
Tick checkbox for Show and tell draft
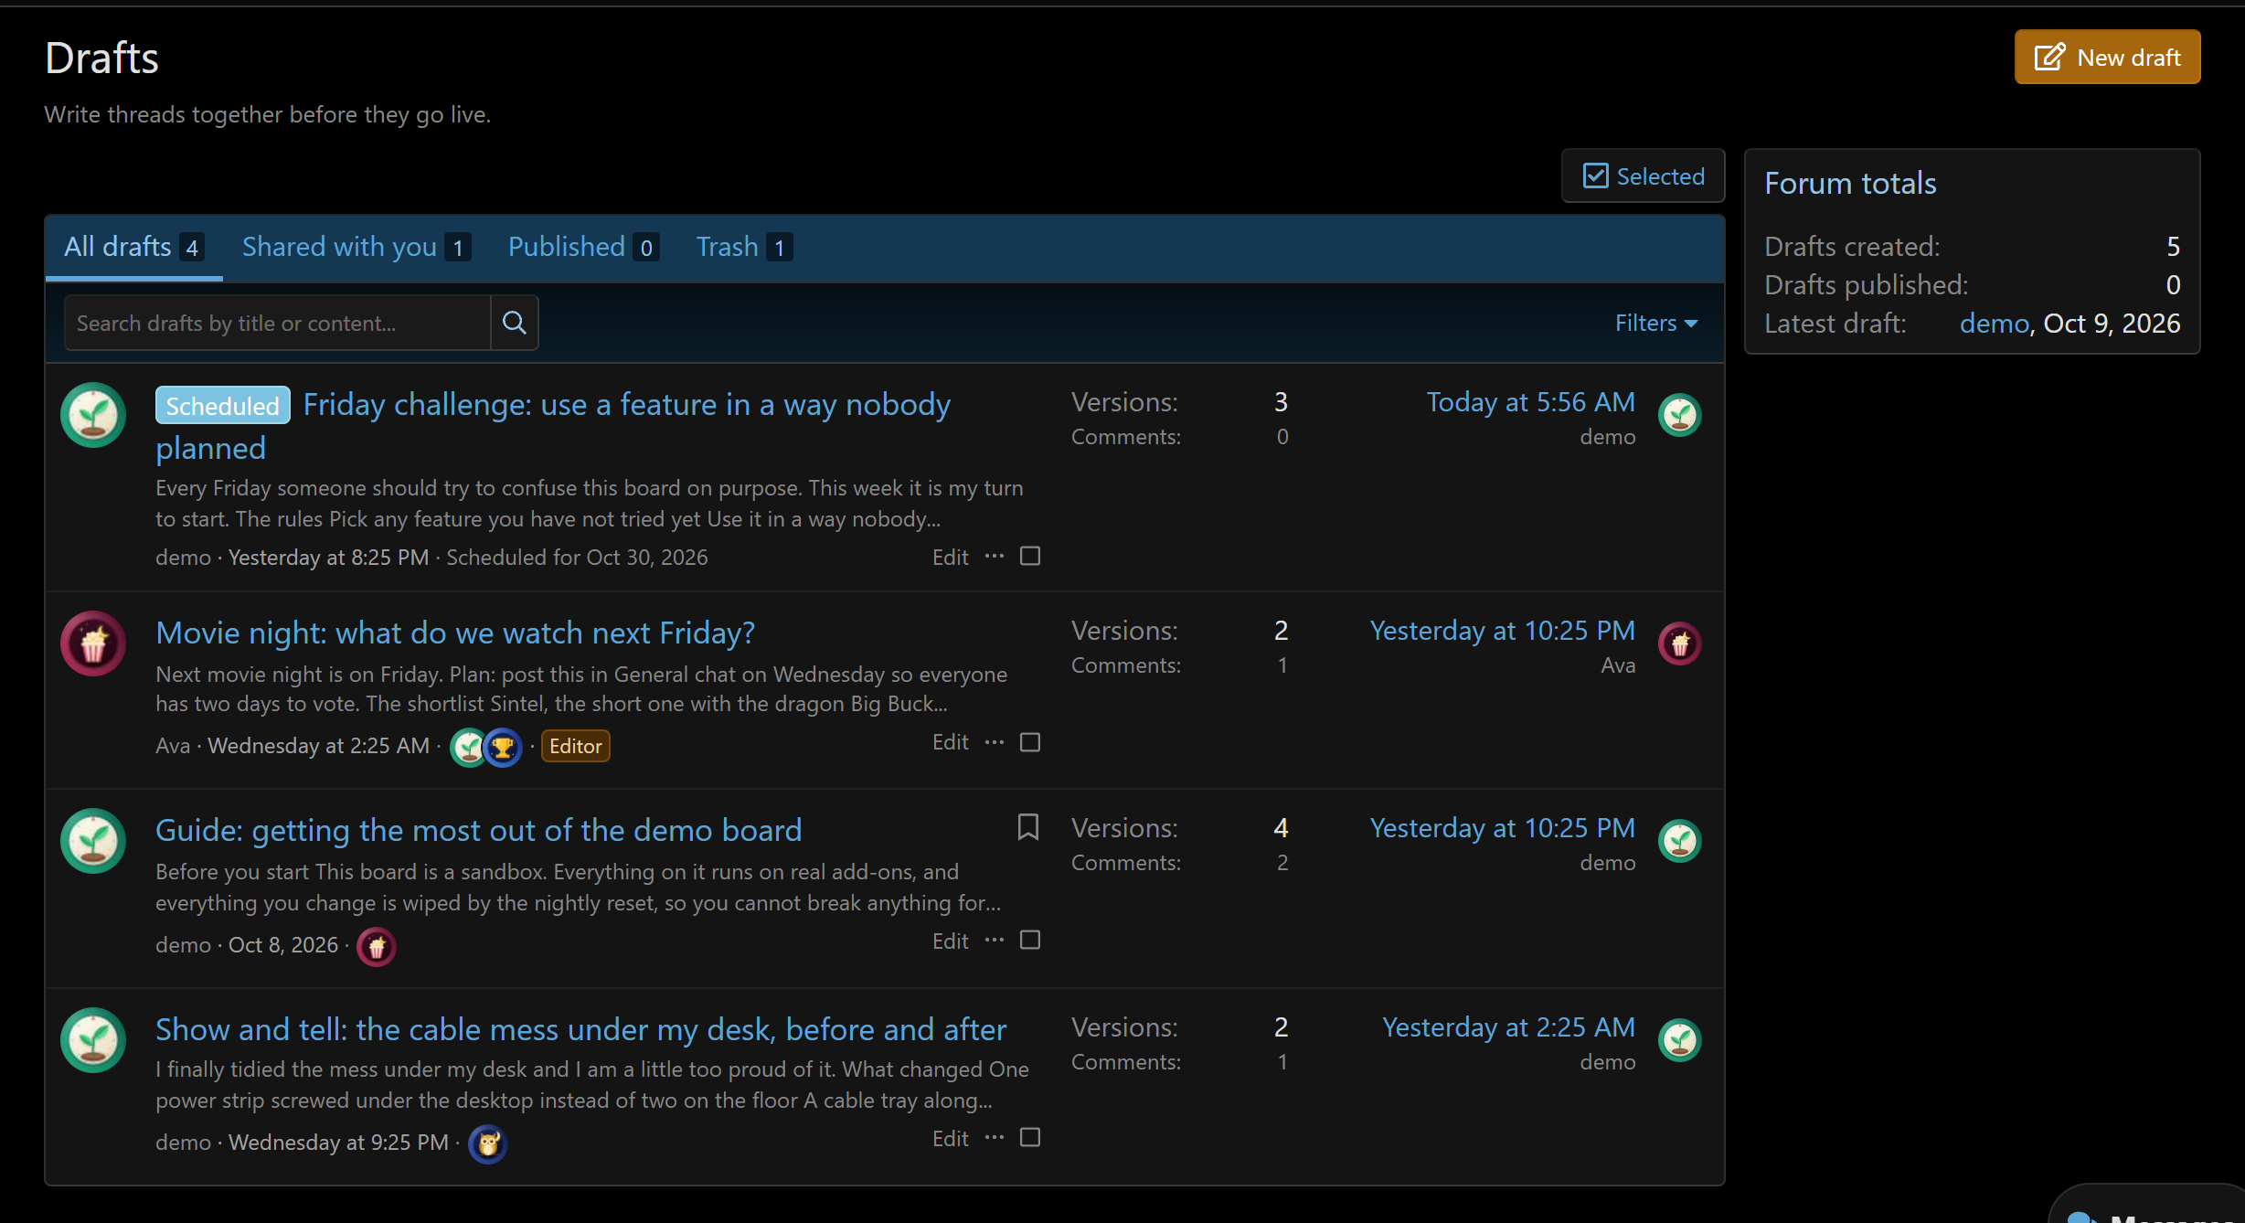coord(1030,1137)
